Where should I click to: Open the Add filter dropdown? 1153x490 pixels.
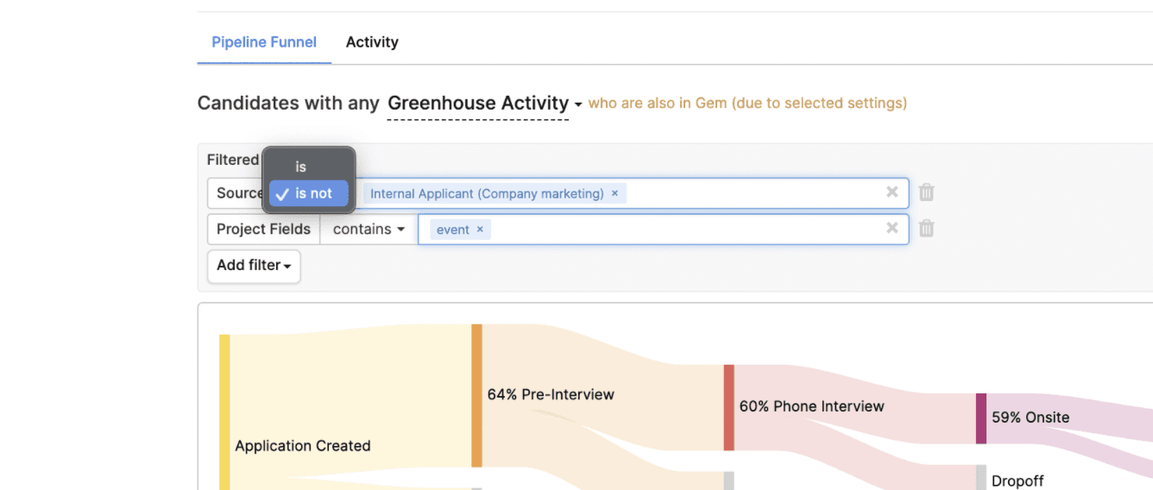point(254,266)
